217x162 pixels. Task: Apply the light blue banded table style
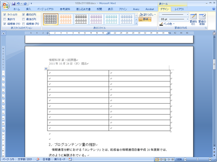(127, 19)
